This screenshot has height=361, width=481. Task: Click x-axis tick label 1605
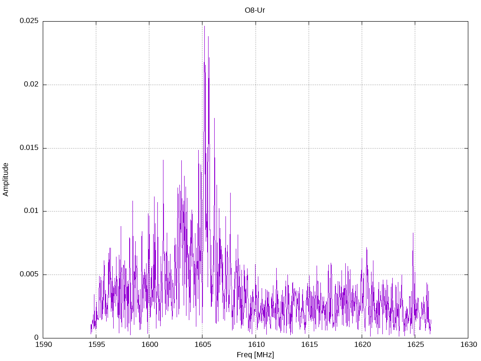coord(202,345)
